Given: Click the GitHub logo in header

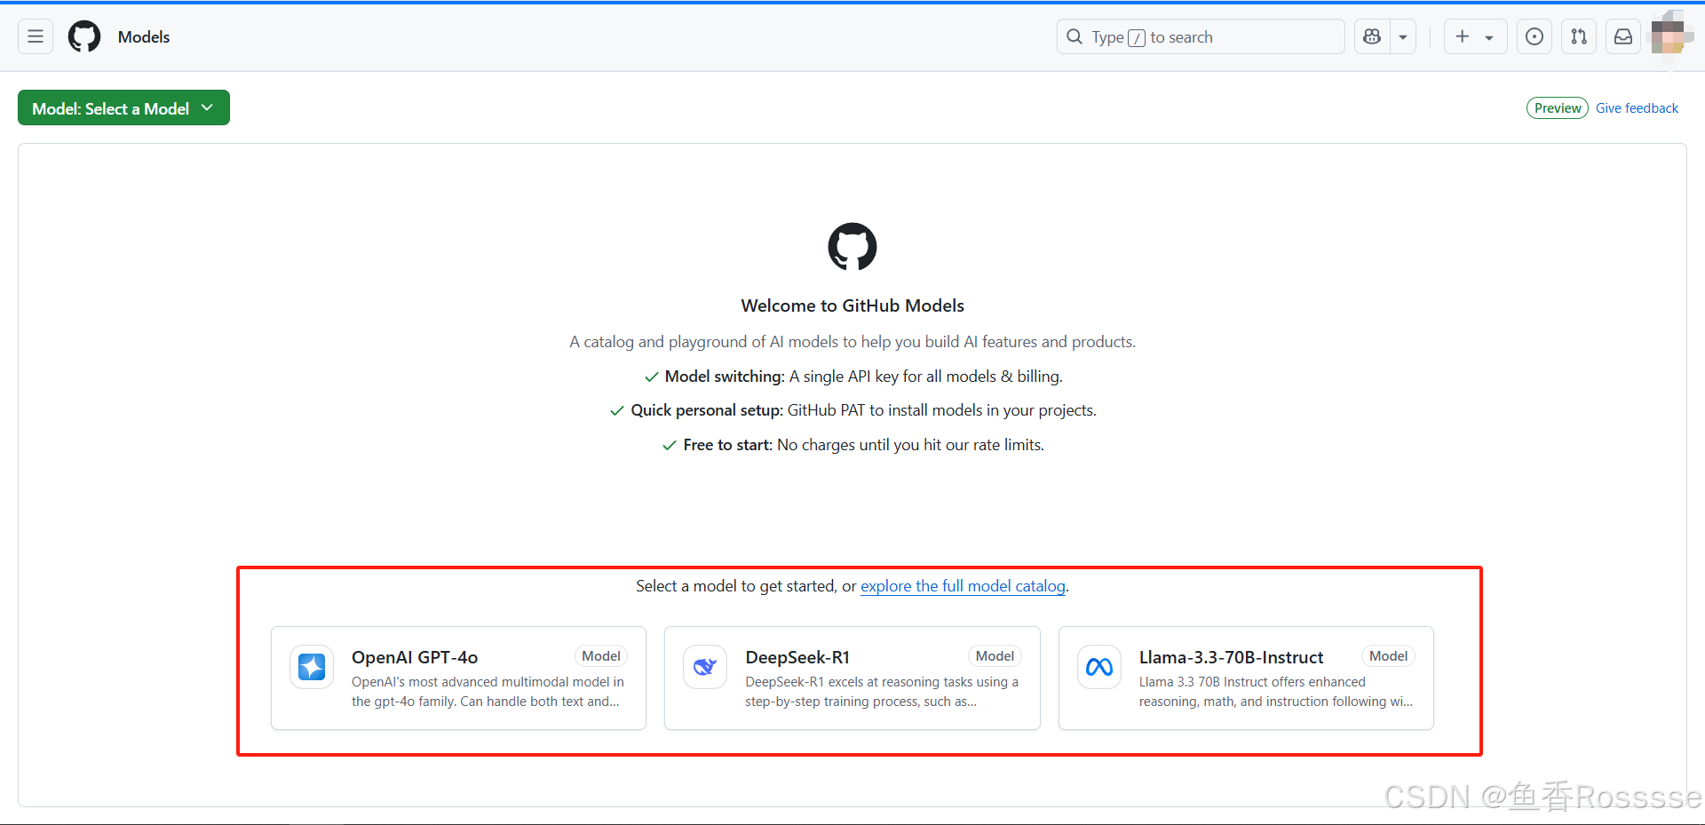Looking at the screenshot, I should 84,36.
